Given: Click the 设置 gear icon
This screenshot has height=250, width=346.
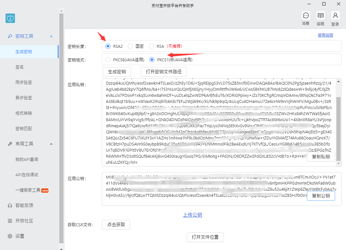Looking at the screenshot, I should (10, 236).
